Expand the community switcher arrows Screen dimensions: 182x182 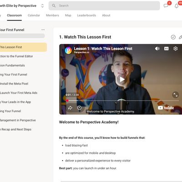42,6
